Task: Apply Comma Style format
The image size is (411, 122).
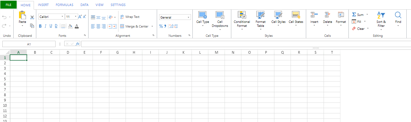Action: coord(165,26)
